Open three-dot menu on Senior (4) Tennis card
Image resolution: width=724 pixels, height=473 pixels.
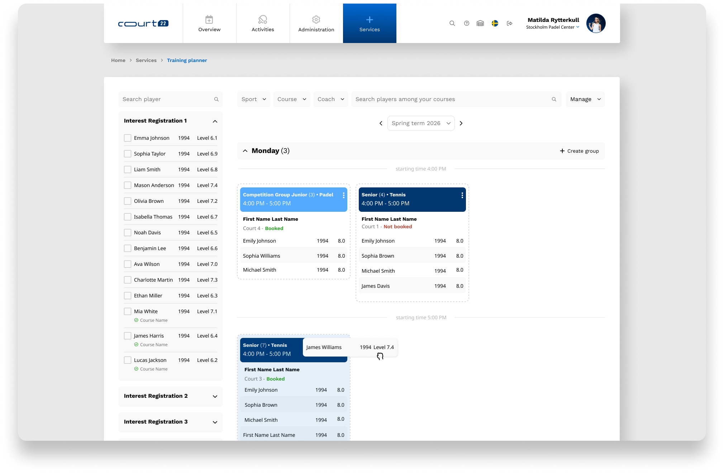coord(462,195)
